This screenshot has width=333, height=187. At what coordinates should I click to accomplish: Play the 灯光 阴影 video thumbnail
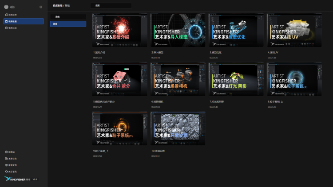pos(236,79)
